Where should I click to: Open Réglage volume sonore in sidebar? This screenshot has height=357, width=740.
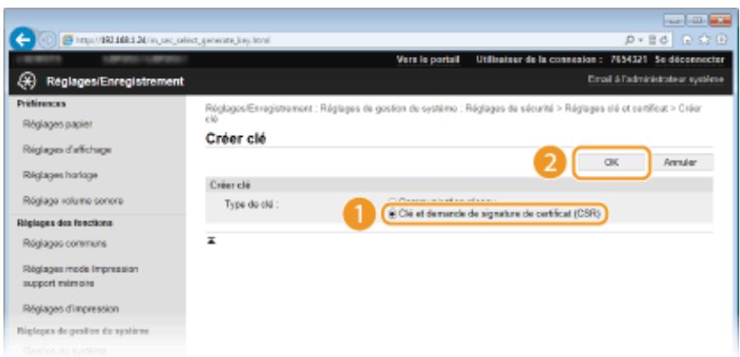click(x=72, y=201)
